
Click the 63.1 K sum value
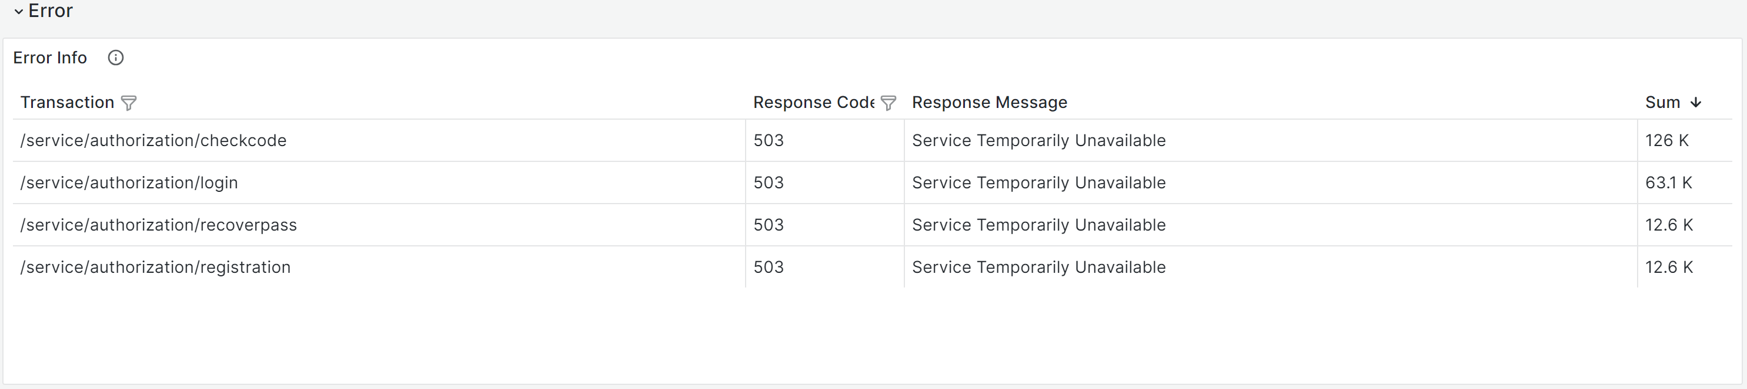point(1668,182)
